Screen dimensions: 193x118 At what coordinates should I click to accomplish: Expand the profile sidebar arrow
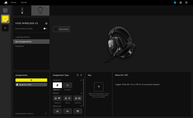coord(5,10)
